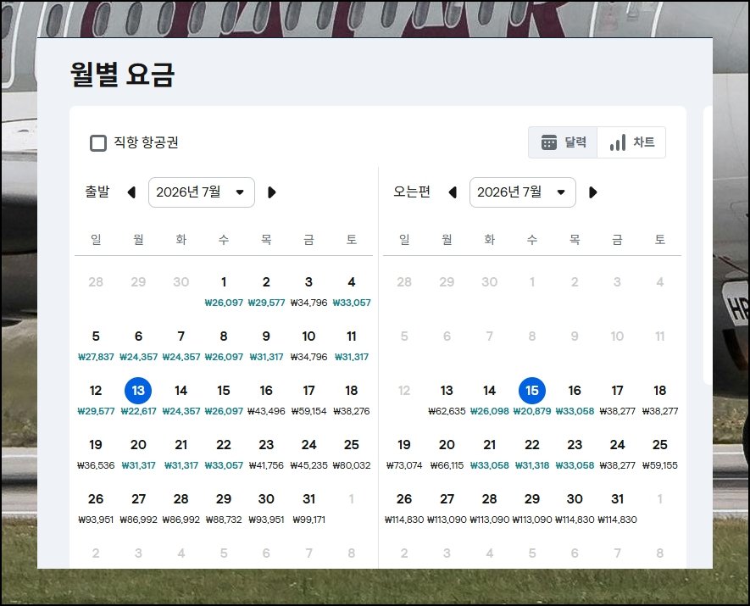Select departure July 16 priced ₩43,496
The image size is (750, 606).
(x=266, y=399)
